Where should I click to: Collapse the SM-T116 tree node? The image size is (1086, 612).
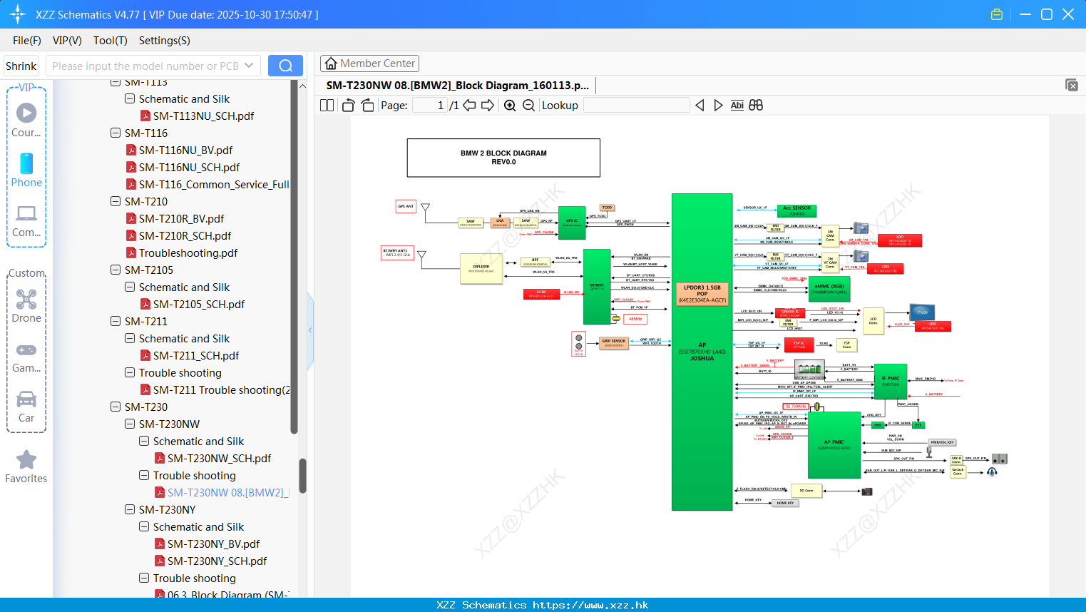click(x=116, y=133)
